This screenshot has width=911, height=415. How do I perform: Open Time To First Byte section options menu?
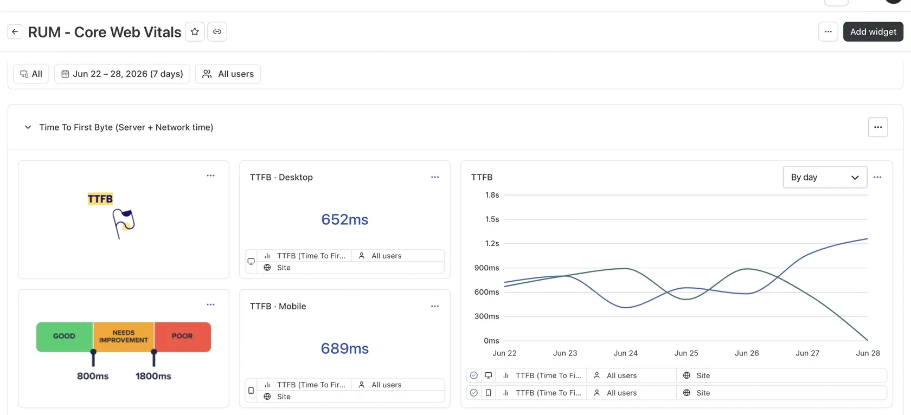point(877,127)
